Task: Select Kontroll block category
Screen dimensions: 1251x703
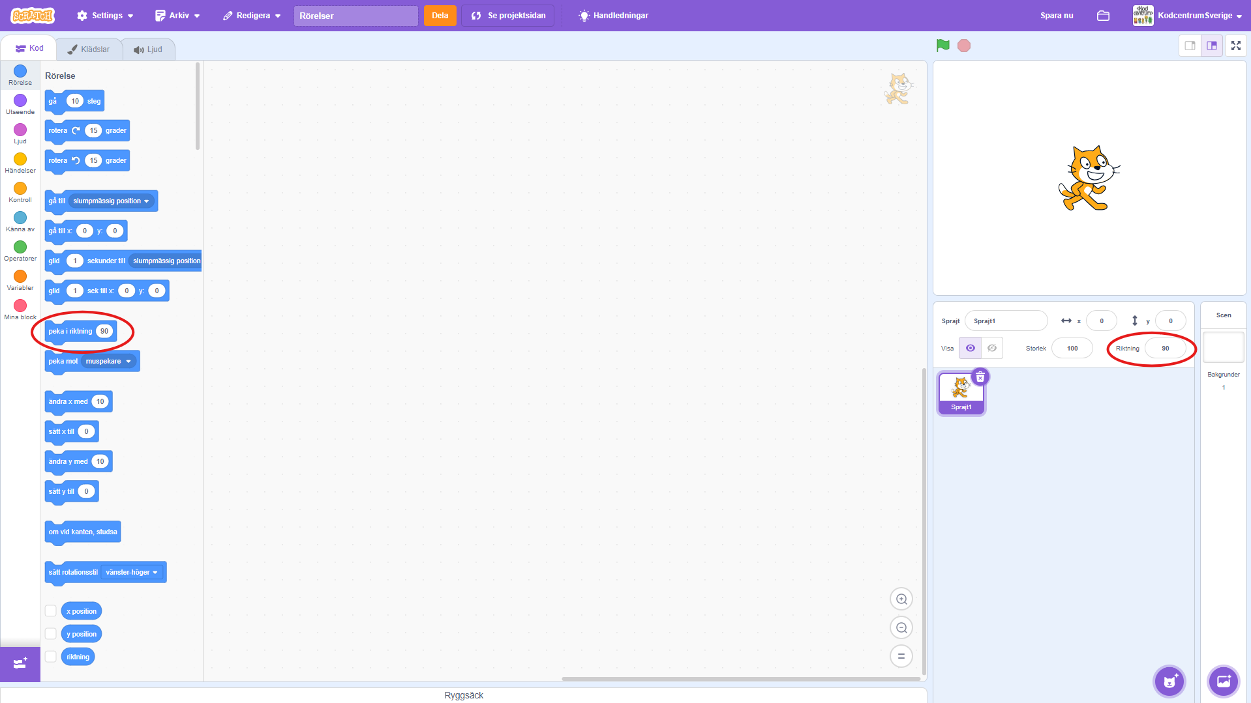Action: (x=20, y=192)
